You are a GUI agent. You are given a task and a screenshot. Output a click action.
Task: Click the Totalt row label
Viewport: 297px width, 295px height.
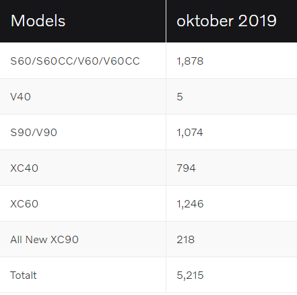[x=24, y=275]
